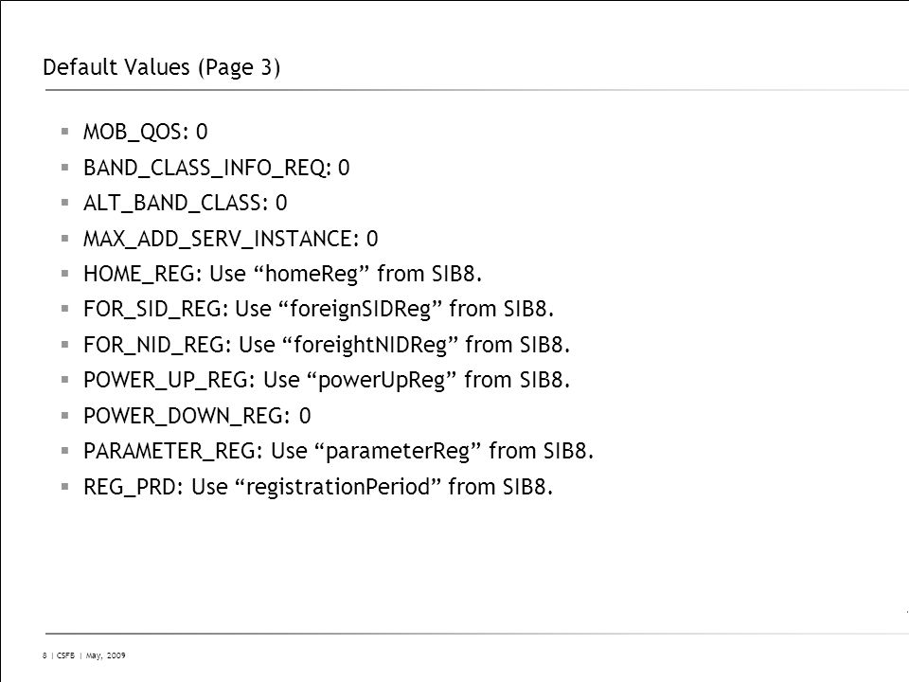Screen dimensions: 909x682
Task: Select the HOME_REG homeReg line
Action: click(283, 274)
